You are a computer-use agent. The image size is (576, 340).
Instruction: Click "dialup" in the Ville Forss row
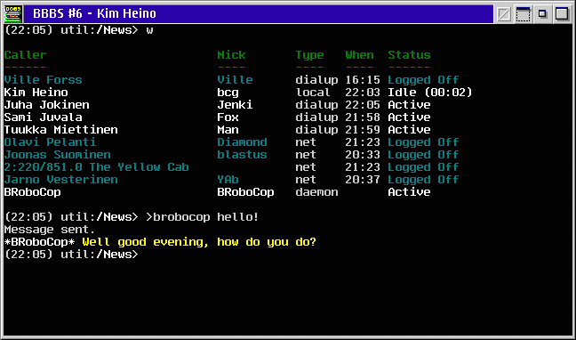click(x=316, y=80)
